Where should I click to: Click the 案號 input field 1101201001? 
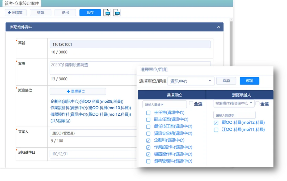[130, 44]
